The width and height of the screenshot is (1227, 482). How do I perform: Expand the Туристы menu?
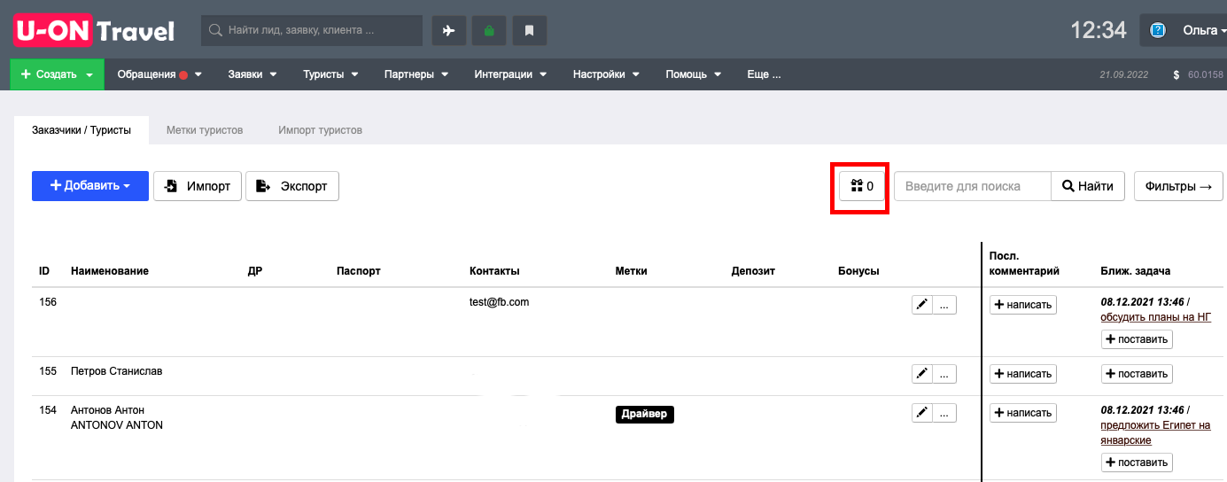(x=330, y=74)
